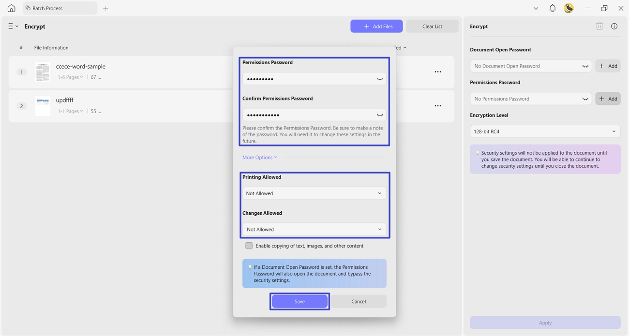
Task: Open the notifications bell
Action: [552, 8]
